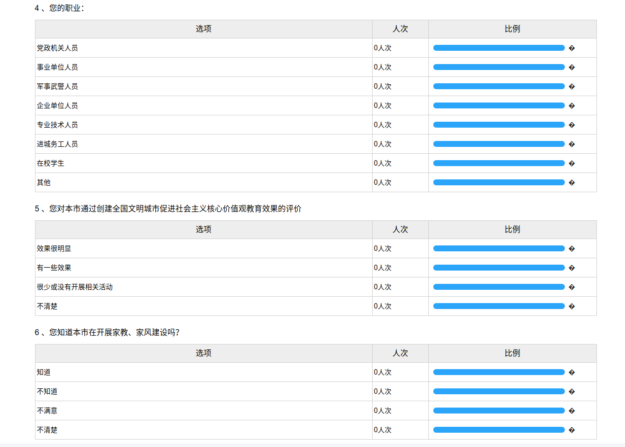This screenshot has height=447, width=625.
Task: Click the 专业技术人员 row label
Action: point(57,125)
